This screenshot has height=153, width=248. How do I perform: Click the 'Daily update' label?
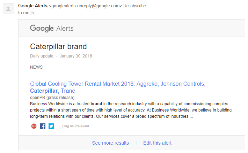(x=42, y=56)
